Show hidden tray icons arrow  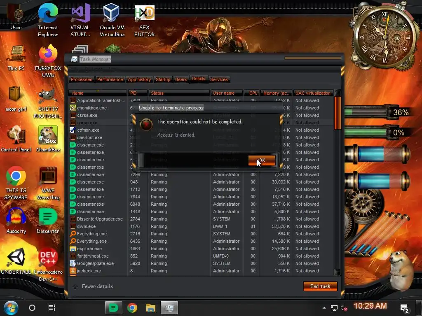pos(324,308)
